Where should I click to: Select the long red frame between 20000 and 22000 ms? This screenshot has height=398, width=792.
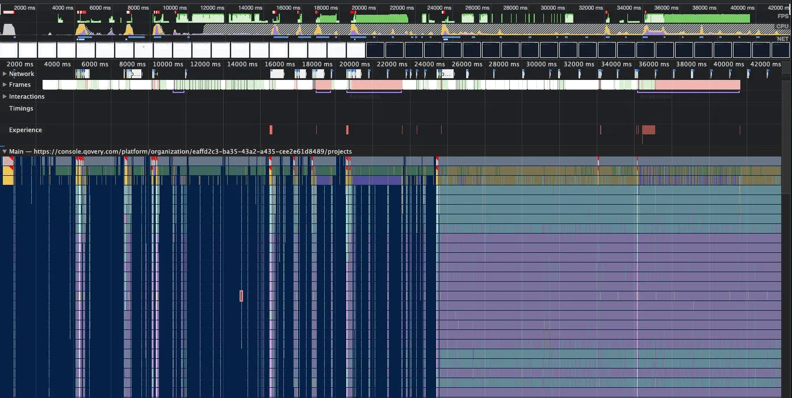coord(376,84)
